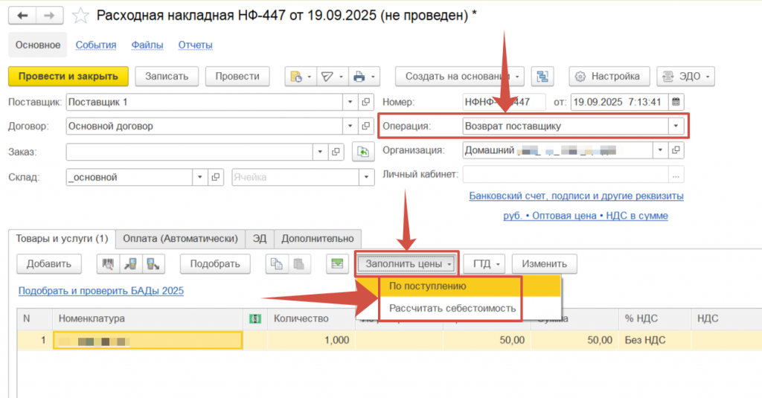Open the print icon menu
The width and height of the screenshot is (762, 398).
point(364,77)
